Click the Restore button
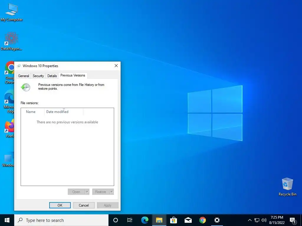The height and width of the screenshot is (226, 302). 101,192
